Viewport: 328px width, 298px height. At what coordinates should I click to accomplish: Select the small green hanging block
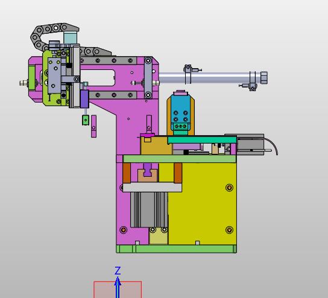coord(86,120)
